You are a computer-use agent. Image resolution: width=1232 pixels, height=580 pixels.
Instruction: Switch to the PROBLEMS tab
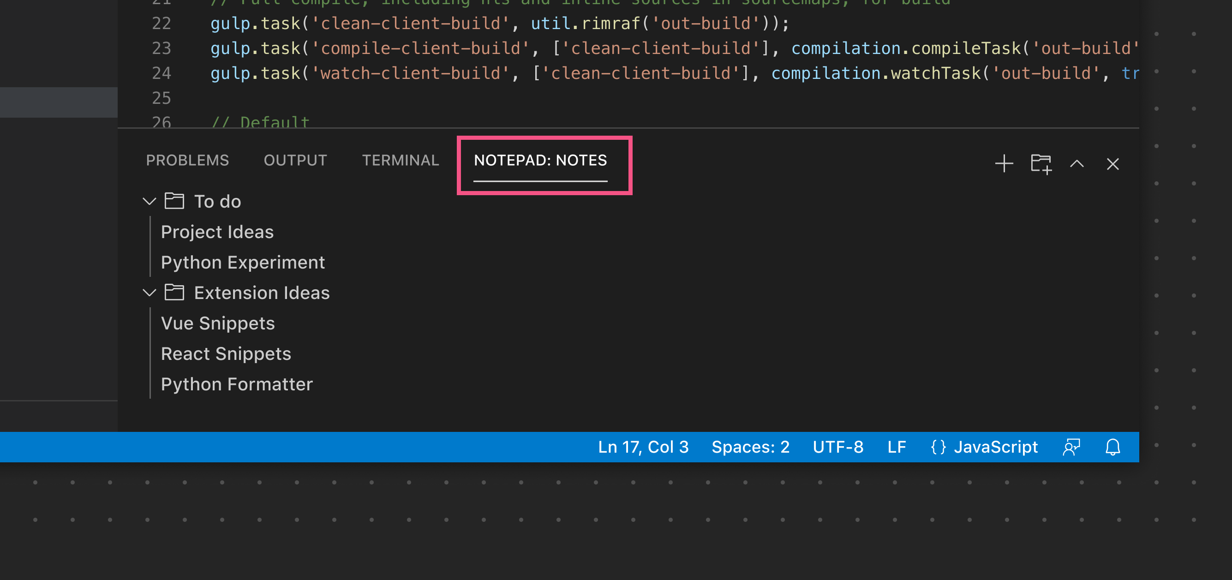pos(187,160)
